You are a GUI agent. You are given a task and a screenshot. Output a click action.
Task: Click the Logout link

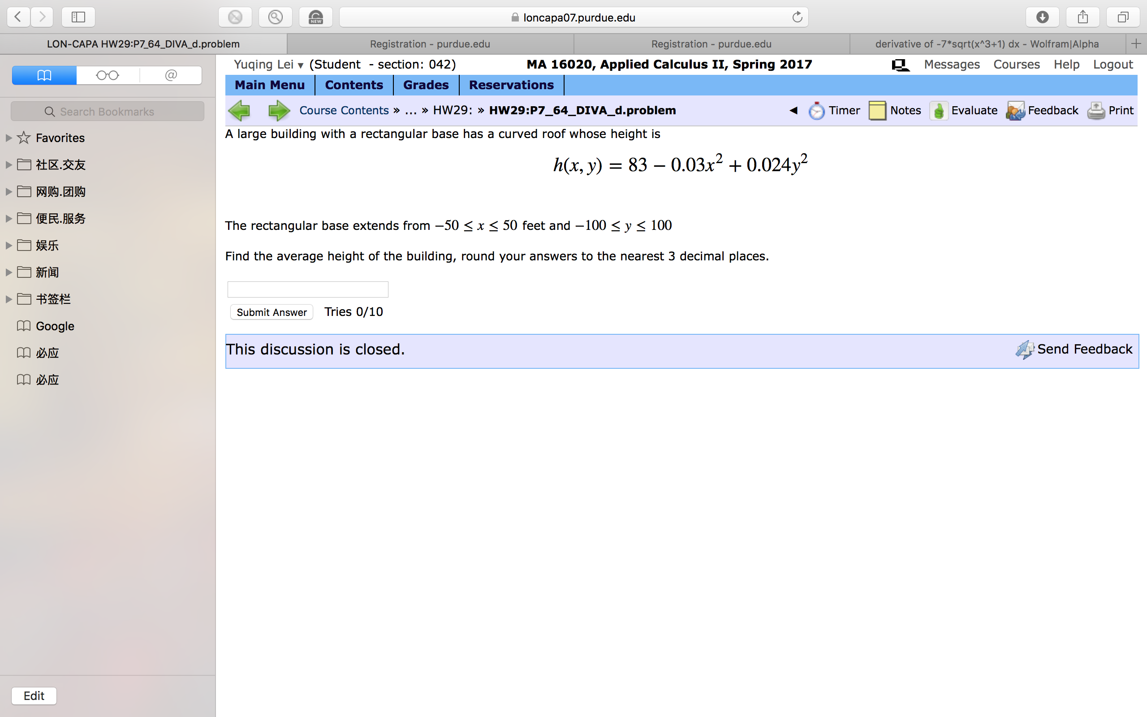[x=1113, y=64]
